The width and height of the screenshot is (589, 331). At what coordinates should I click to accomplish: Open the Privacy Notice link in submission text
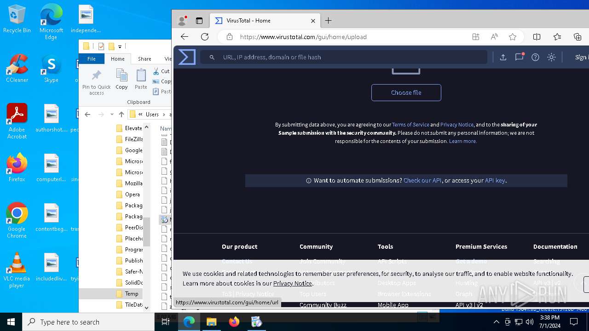[x=456, y=125]
